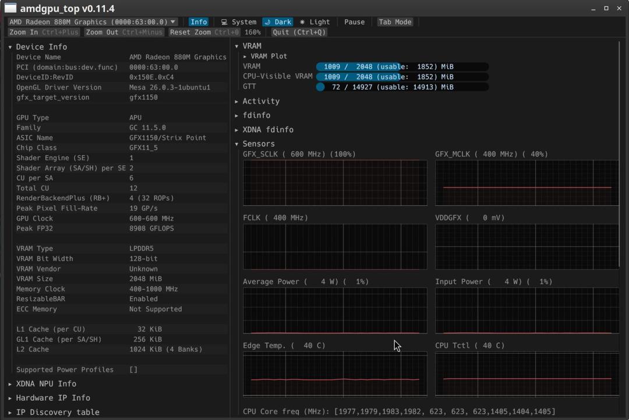Expand the Activity section
Image resolution: width=629 pixels, height=420 pixels.
click(x=257, y=101)
